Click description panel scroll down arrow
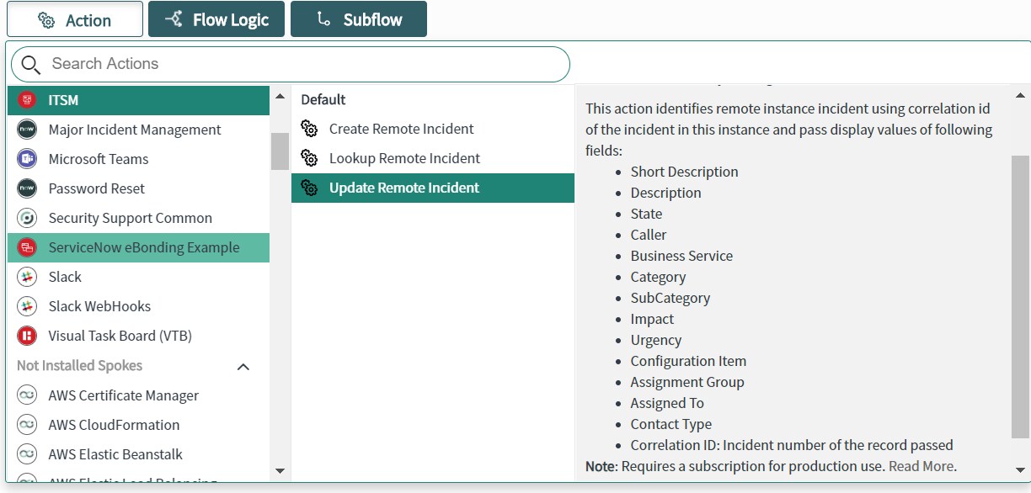Screen dimensions: 1031x493 pyautogui.click(x=1020, y=470)
